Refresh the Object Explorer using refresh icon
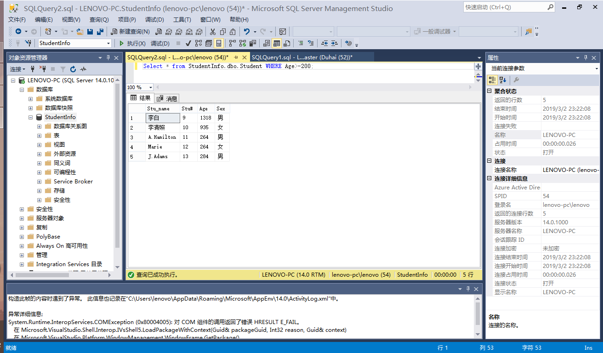Image resolution: width=603 pixels, height=353 pixels. point(73,69)
